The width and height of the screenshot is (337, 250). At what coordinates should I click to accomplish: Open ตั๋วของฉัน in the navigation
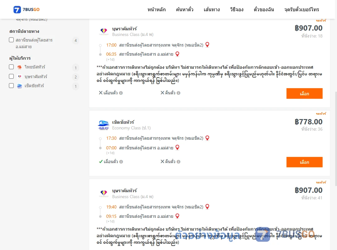click(x=264, y=9)
